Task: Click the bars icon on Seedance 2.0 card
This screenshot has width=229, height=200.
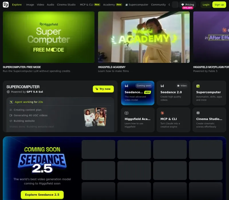Action: [162, 86]
